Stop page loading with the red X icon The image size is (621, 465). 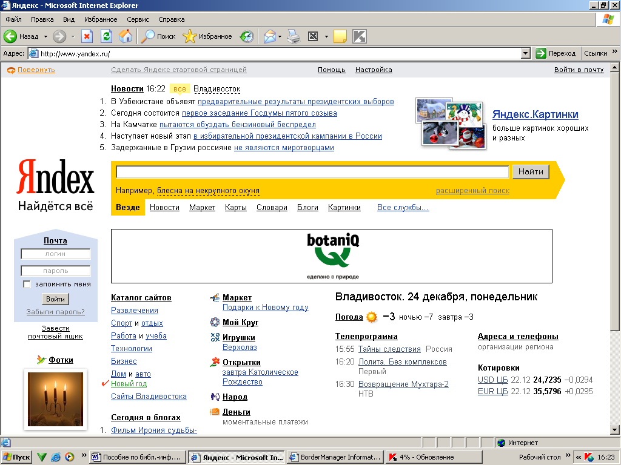coord(87,36)
